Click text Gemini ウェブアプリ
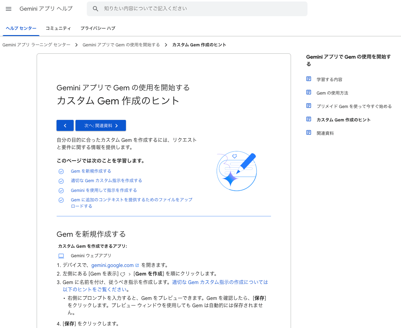Viewport: 401px width, 328px height. [91, 256]
